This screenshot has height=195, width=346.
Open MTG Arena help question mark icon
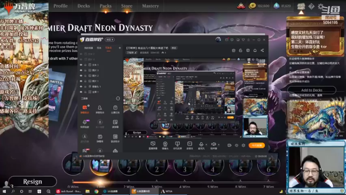tap(311, 6)
